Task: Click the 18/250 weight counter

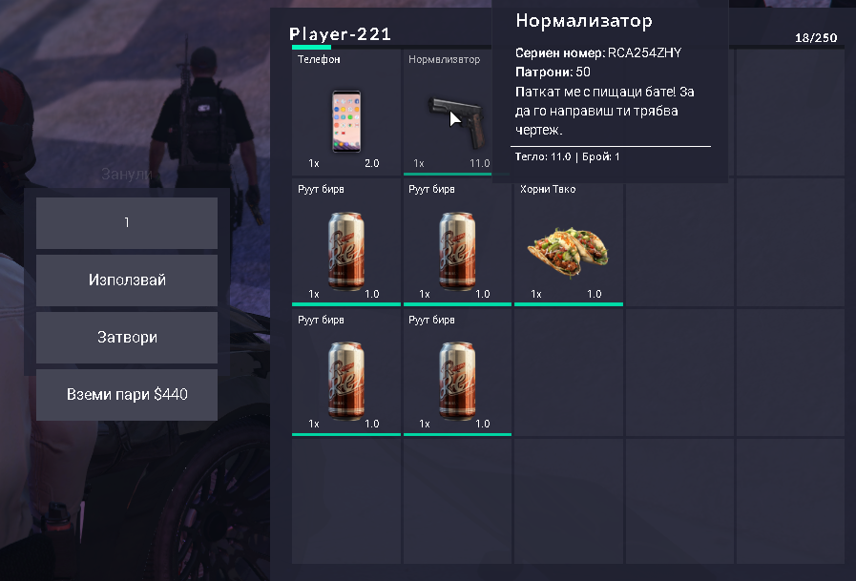Action: point(816,37)
